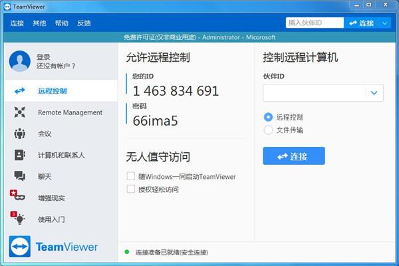
Task: Click the 控制远程计算机 heading
Action: tap(301, 57)
